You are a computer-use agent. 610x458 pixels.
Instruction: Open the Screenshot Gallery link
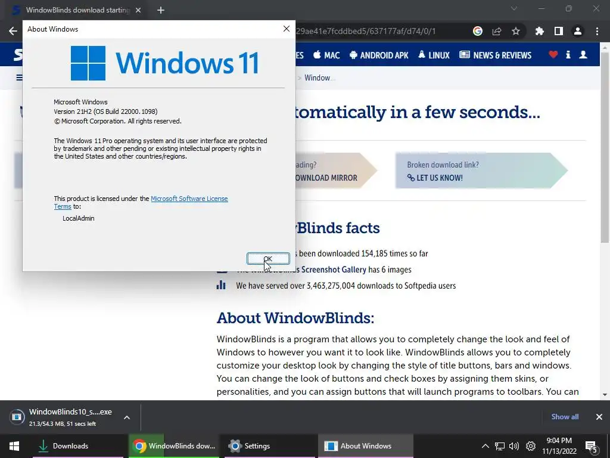pyautogui.click(x=334, y=270)
